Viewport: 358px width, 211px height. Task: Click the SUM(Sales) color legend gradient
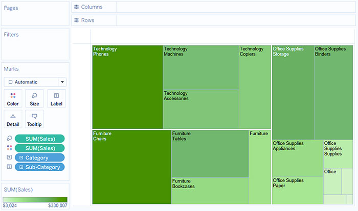click(35, 200)
